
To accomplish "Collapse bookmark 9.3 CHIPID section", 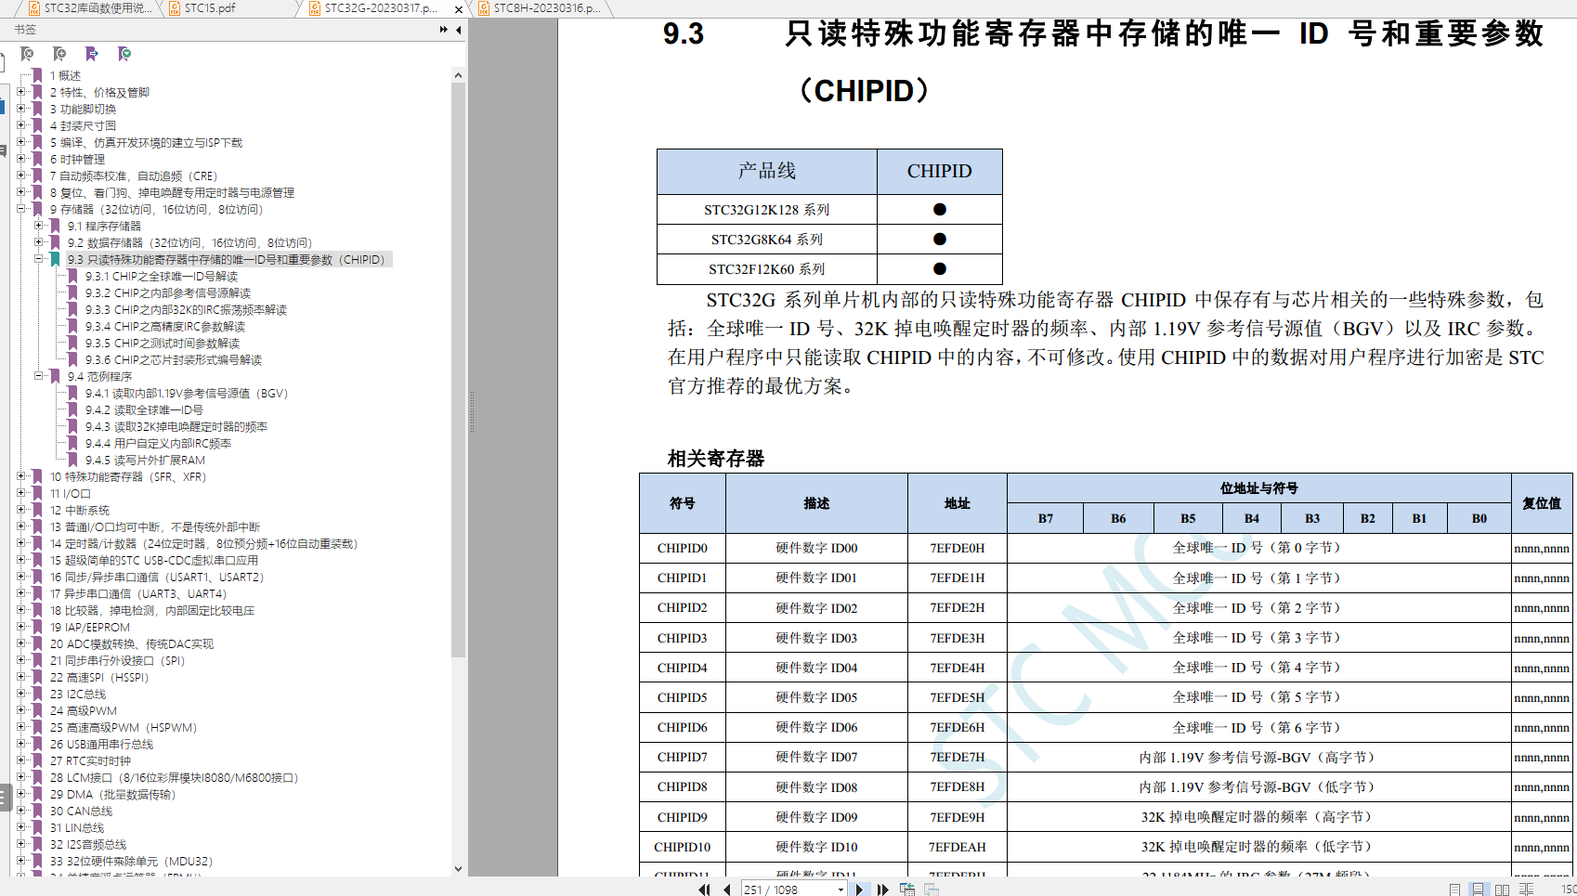I will tap(38, 259).
